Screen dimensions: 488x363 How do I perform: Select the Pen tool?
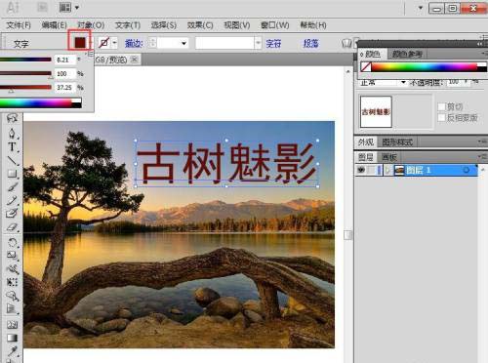12,134
